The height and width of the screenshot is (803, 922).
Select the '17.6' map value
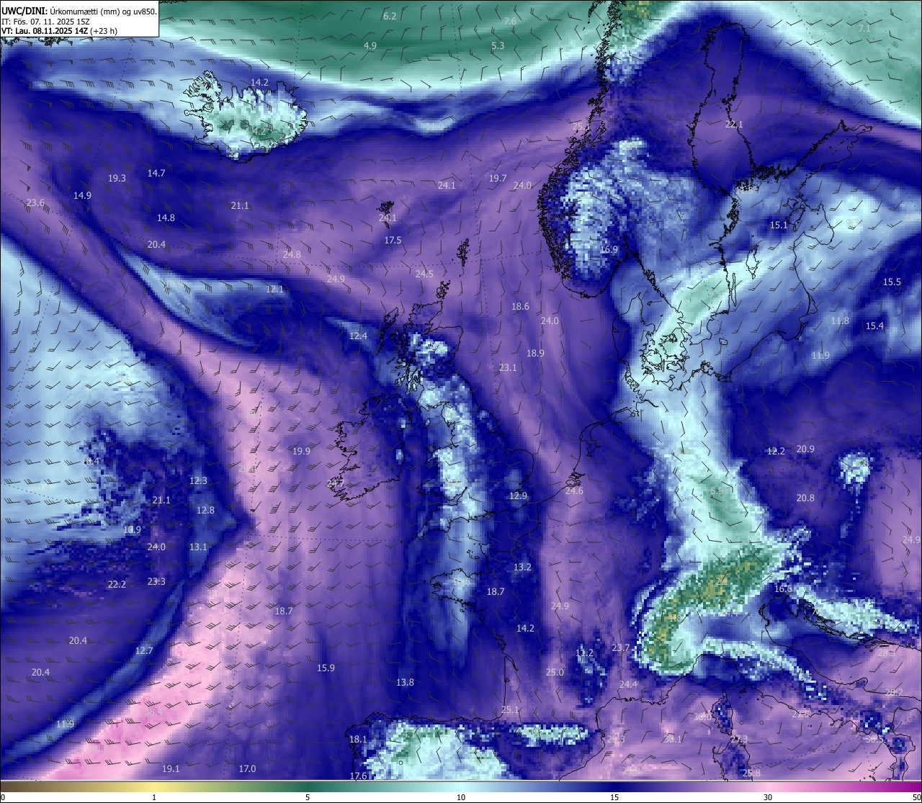pos(358,776)
